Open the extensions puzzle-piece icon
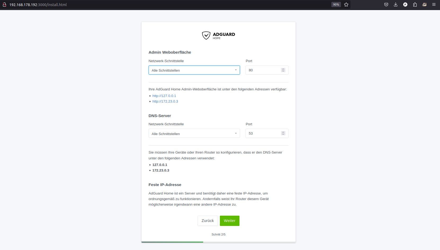 tap(415, 4)
